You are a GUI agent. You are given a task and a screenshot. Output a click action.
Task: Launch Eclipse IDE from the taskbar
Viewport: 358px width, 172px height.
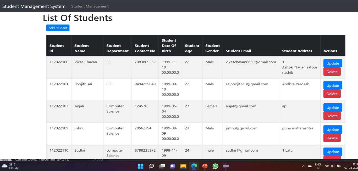click(x=226, y=166)
